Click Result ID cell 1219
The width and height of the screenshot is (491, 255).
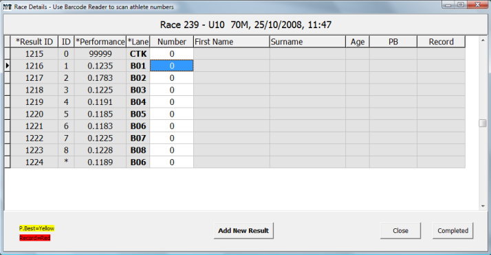[x=34, y=102]
